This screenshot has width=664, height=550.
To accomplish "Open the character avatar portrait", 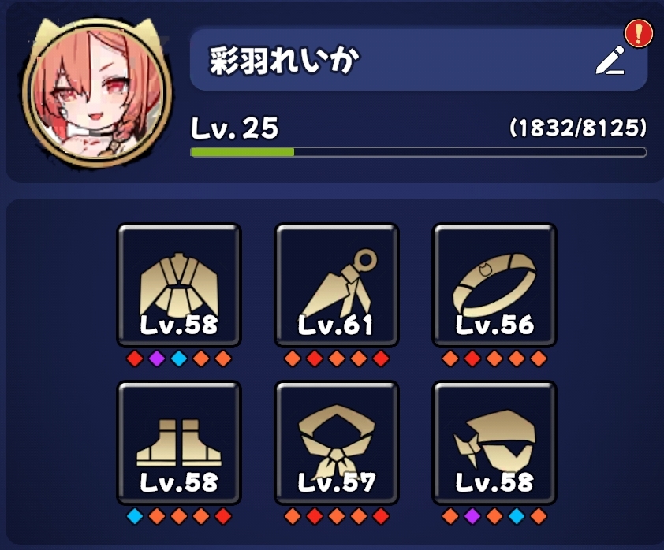I will (x=98, y=92).
